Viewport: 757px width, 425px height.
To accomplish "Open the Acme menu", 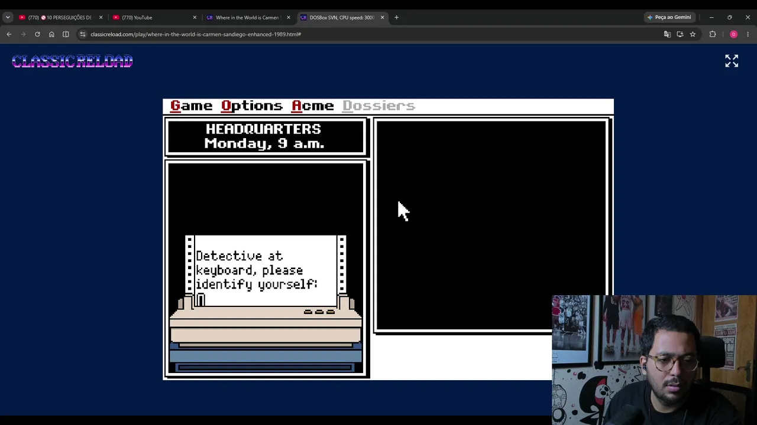I will click(312, 106).
